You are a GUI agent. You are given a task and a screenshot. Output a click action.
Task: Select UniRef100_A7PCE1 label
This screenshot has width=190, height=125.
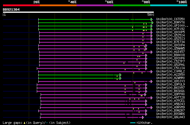click(170, 101)
